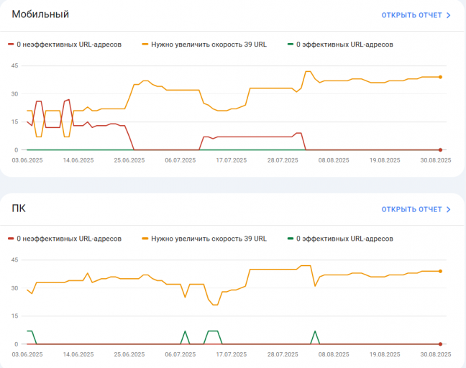466x368 pixels.
Task: Click date 17.07.2025 on ПК axis
Action: click(232, 354)
